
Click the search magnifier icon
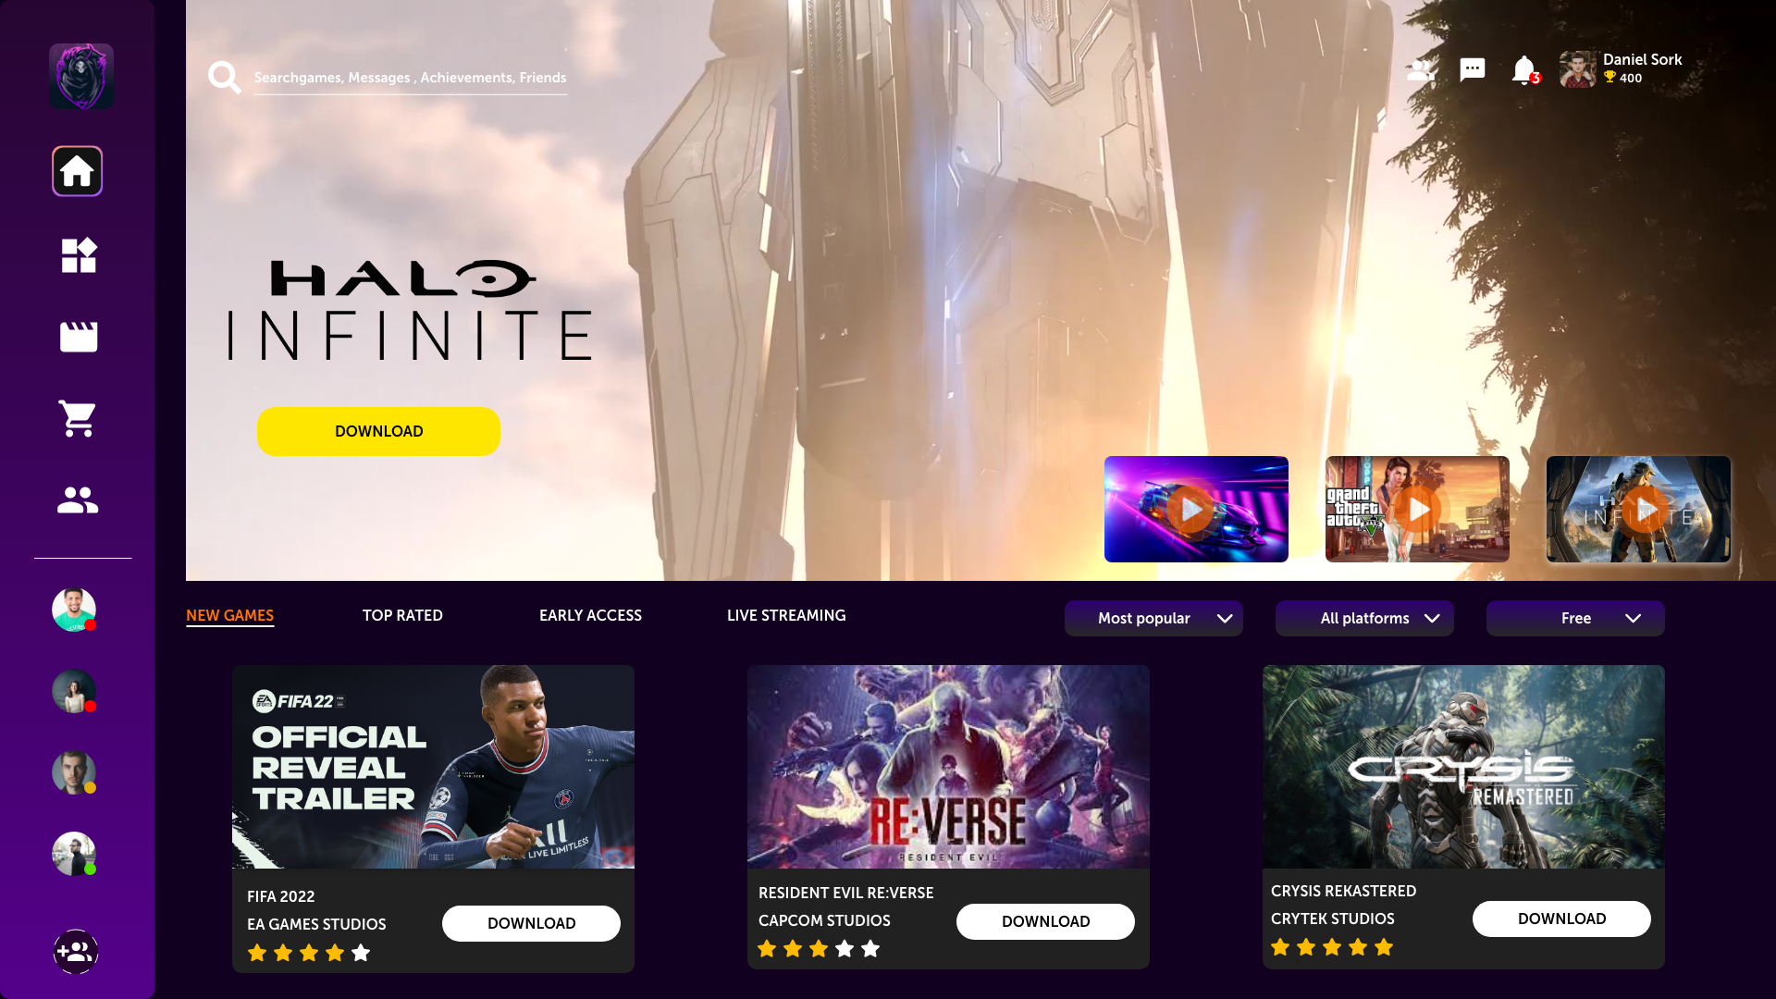(x=225, y=78)
